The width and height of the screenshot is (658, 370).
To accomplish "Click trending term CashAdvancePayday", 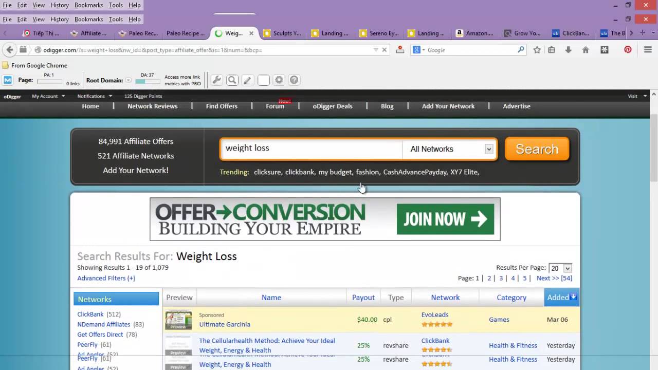I will click(415, 172).
